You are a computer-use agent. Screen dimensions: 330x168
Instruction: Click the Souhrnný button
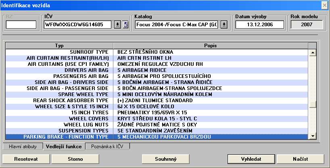click(x=166, y=159)
